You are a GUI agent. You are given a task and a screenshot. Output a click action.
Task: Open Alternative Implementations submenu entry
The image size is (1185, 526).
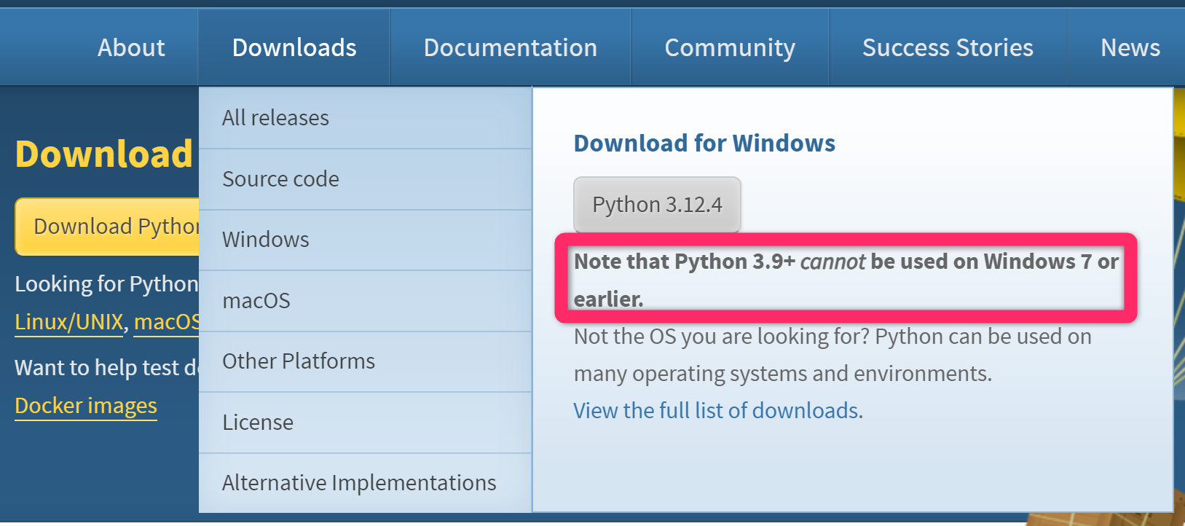(x=365, y=483)
